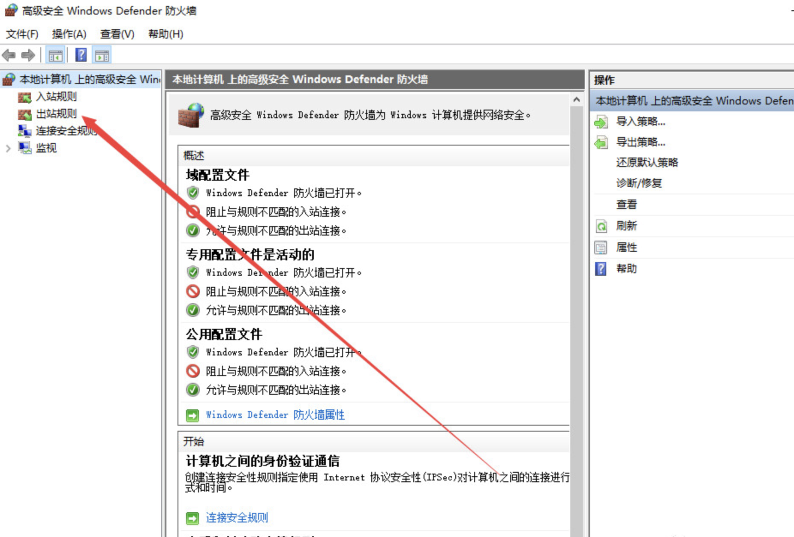Select 监视 tree node
This screenshot has height=537, width=794.
coord(46,148)
